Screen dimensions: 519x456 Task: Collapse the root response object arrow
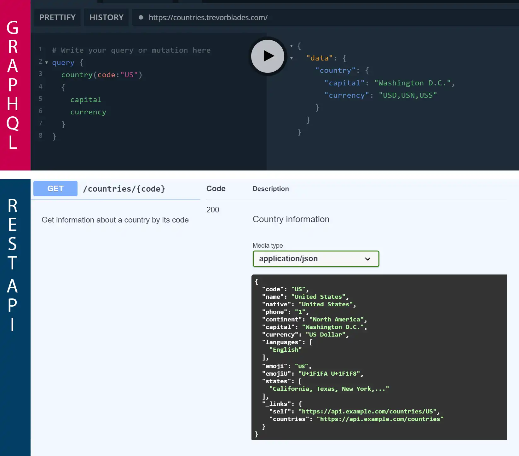[291, 46]
